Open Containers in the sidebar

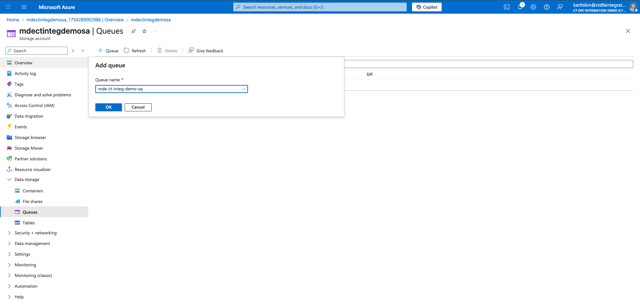33,191
